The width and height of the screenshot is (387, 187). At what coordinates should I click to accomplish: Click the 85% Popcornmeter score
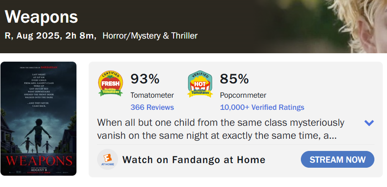tap(234, 79)
